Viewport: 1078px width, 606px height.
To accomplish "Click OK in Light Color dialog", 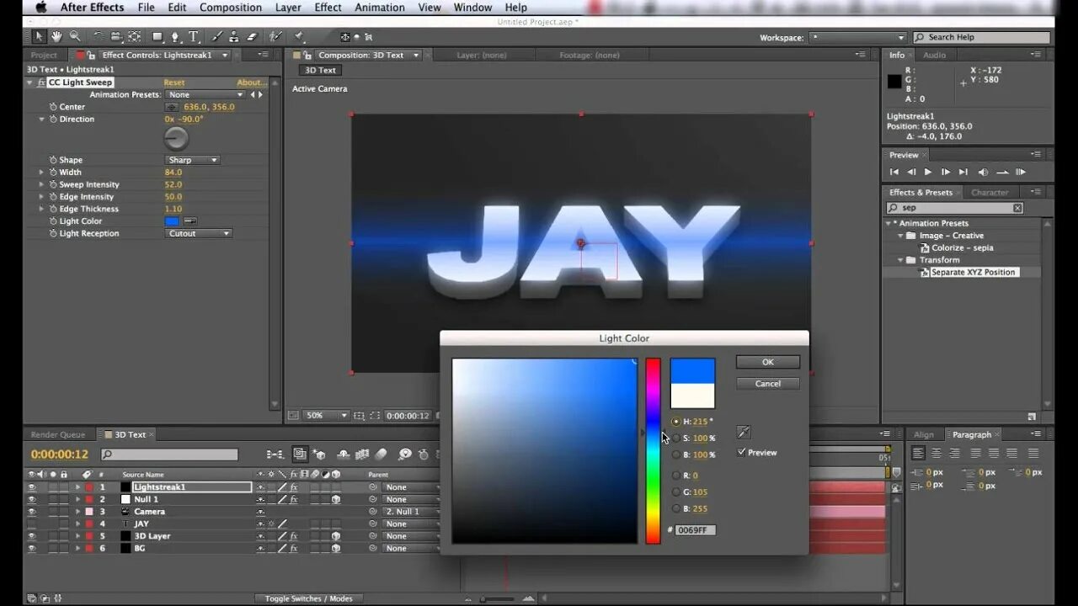I will click(x=768, y=362).
